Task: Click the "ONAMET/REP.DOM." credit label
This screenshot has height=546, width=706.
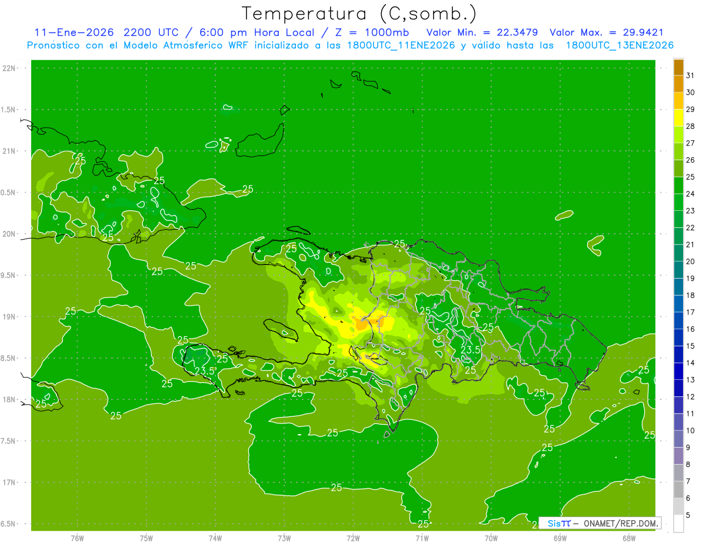Action: click(x=620, y=523)
